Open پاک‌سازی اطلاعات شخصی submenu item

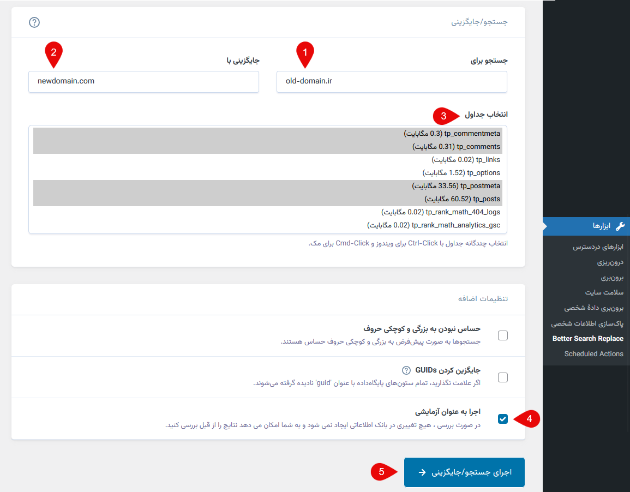click(x=587, y=323)
